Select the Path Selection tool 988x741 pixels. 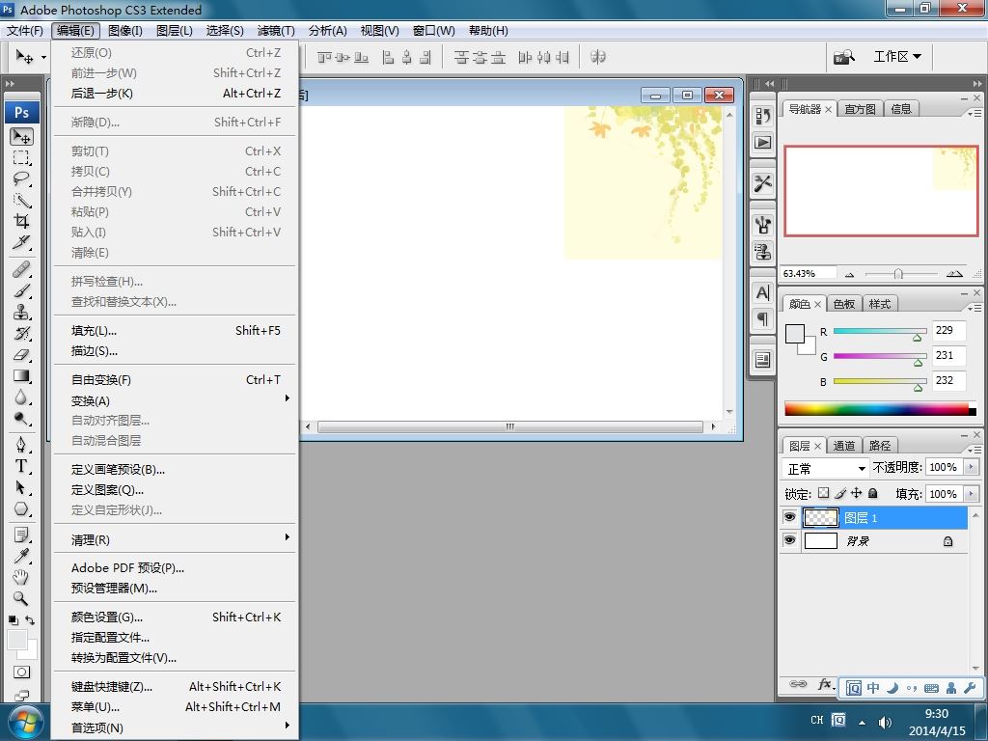point(21,487)
